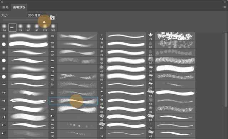The height and width of the screenshot is (139, 228).
Task: Toggle the brush panel icon beside size
Action: pos(52,17)
